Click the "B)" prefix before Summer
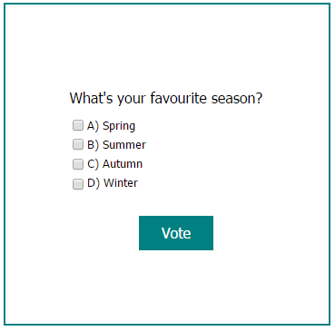This screenshot has width=335, height=331. pyautogui.click(x=93, y=145)
